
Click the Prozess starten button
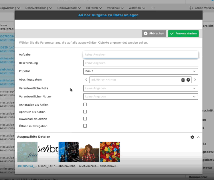pos(183,34)
